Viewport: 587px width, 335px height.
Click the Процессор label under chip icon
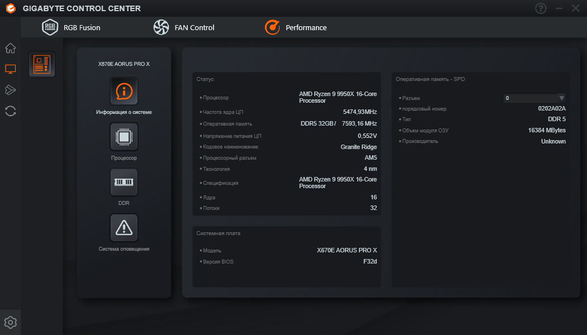tap(124, 158)
